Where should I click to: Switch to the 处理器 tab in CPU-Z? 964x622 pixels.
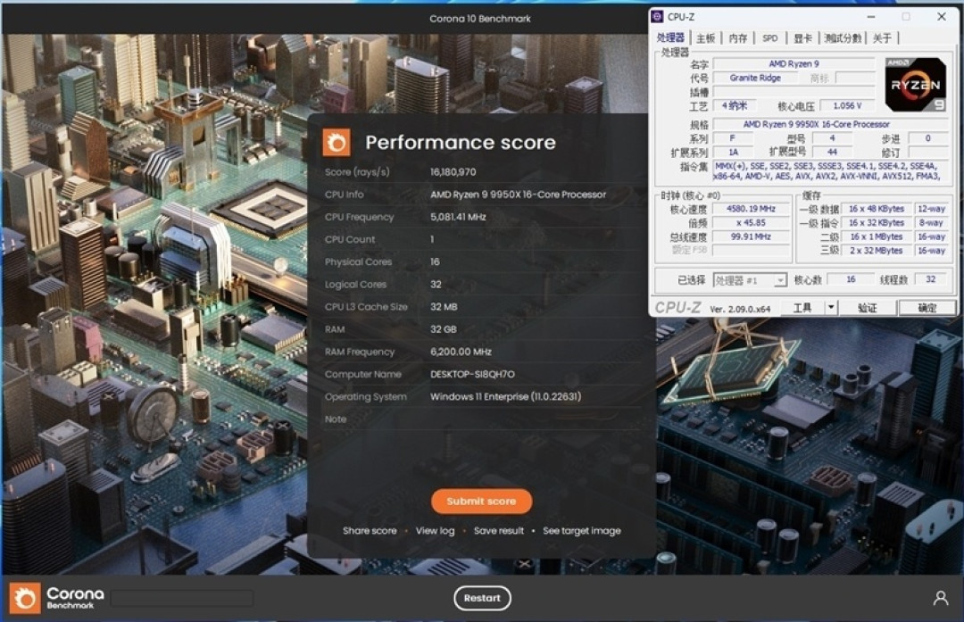coord(670,38)
